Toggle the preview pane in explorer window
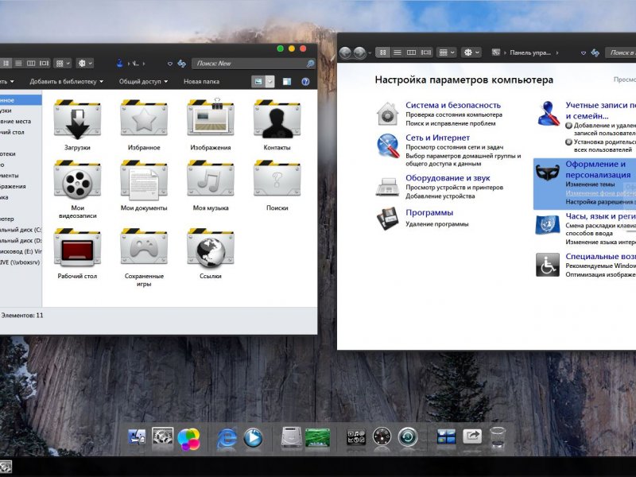 (286, 82)
